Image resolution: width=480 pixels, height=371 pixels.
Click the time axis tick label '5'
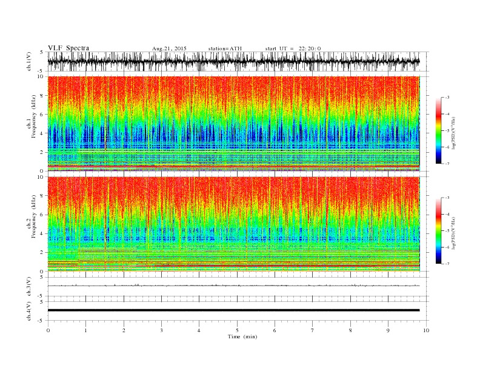[237, 330]
